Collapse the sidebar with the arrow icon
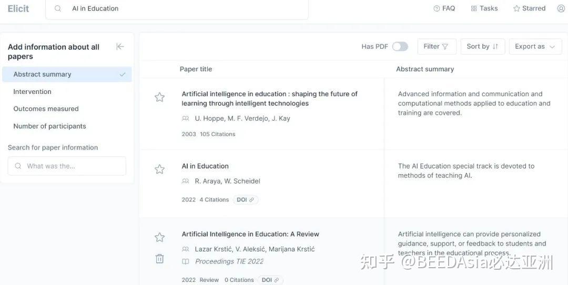 (120, 47)
